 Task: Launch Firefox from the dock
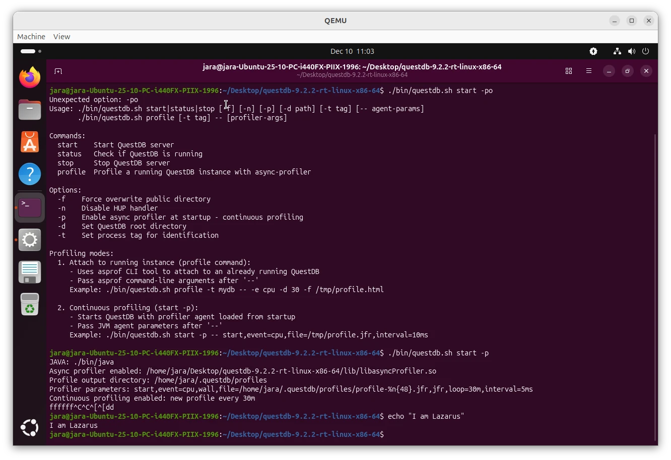point(30,77)
